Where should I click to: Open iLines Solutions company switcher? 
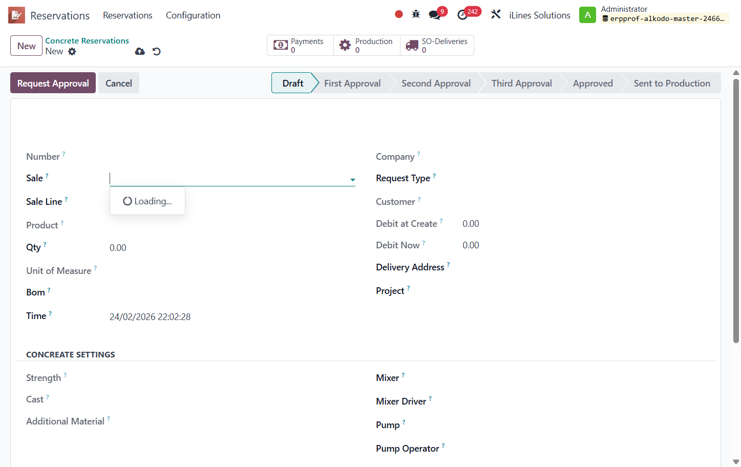[540, 15]
